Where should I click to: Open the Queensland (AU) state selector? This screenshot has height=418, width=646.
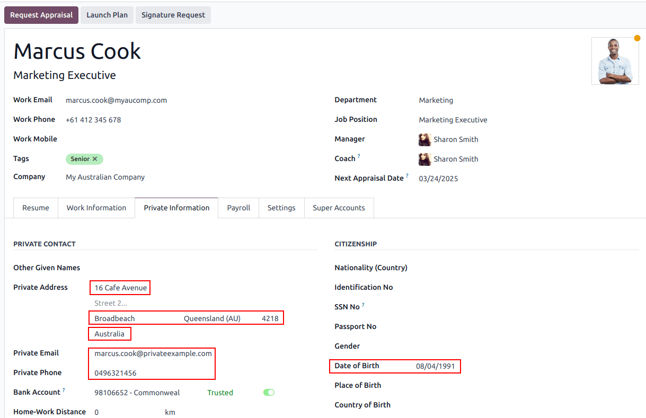(212, 317)
